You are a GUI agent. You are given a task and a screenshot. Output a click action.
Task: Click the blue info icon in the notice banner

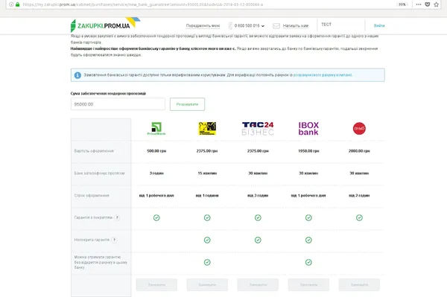[x=77, y=75]
